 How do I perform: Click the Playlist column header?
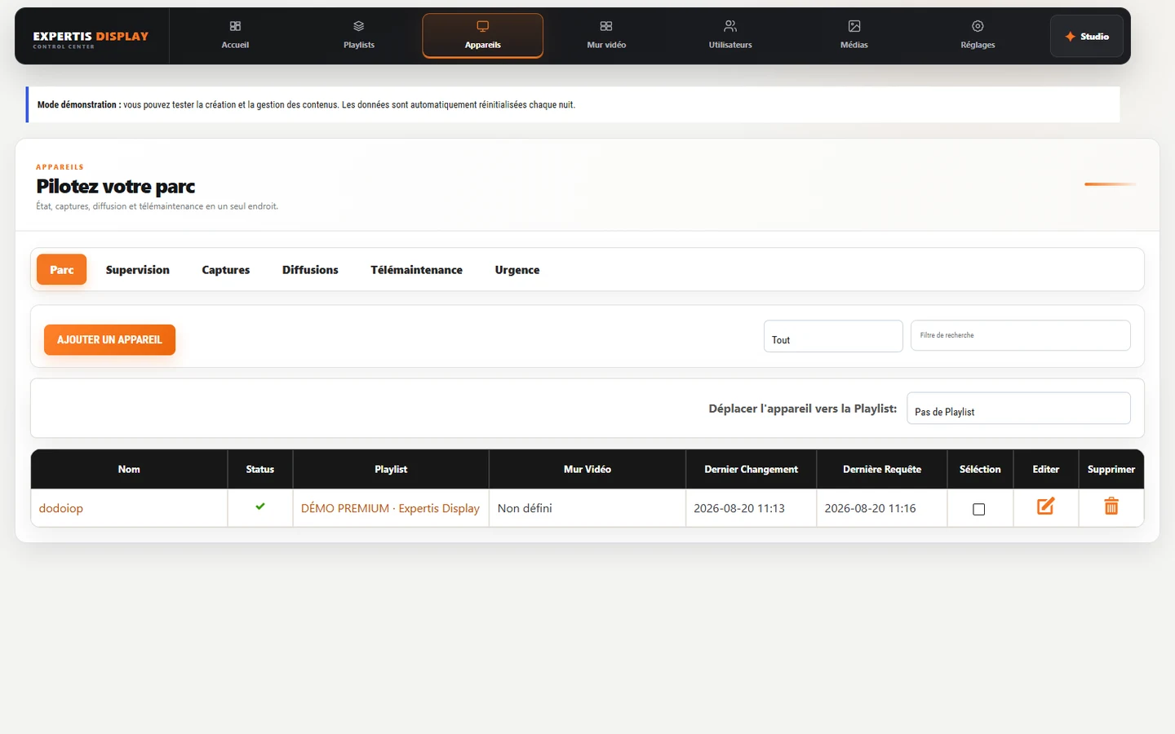(x=391, y=469)
